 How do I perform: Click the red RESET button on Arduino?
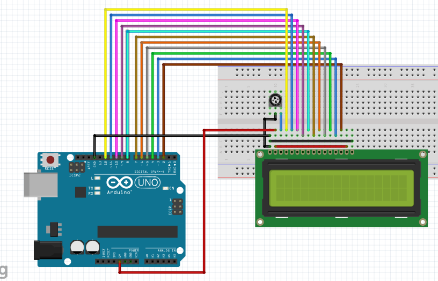50,160
